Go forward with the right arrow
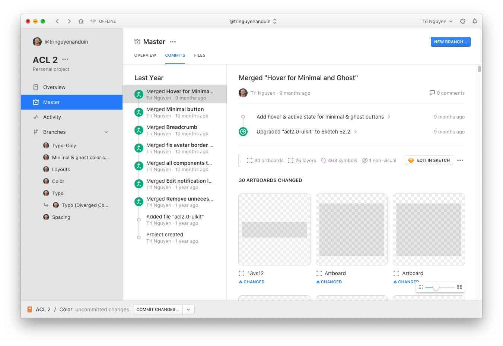The image size is (503, 346). (69, 21)
